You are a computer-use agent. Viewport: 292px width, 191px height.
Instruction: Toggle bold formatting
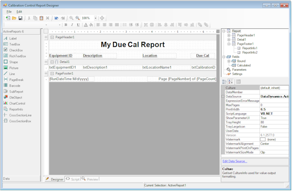click(66, 25)
